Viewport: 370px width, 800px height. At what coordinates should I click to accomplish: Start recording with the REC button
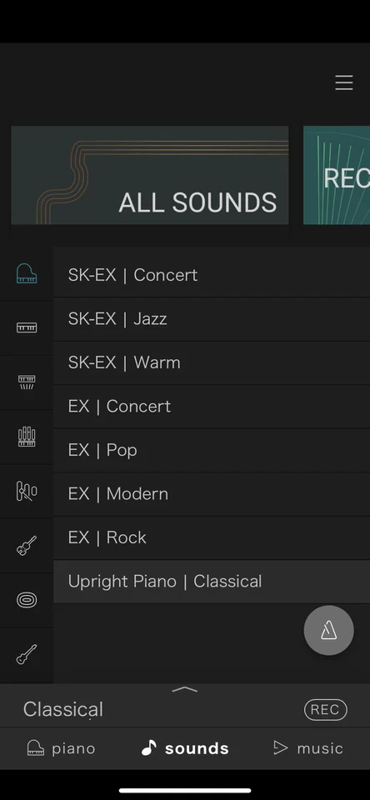click(x=326, y=710)
